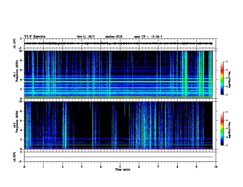Select the ch.2 colorbar log(PSD) label
The width and height of the screenshot is (243, 187).
pos(230,130)
